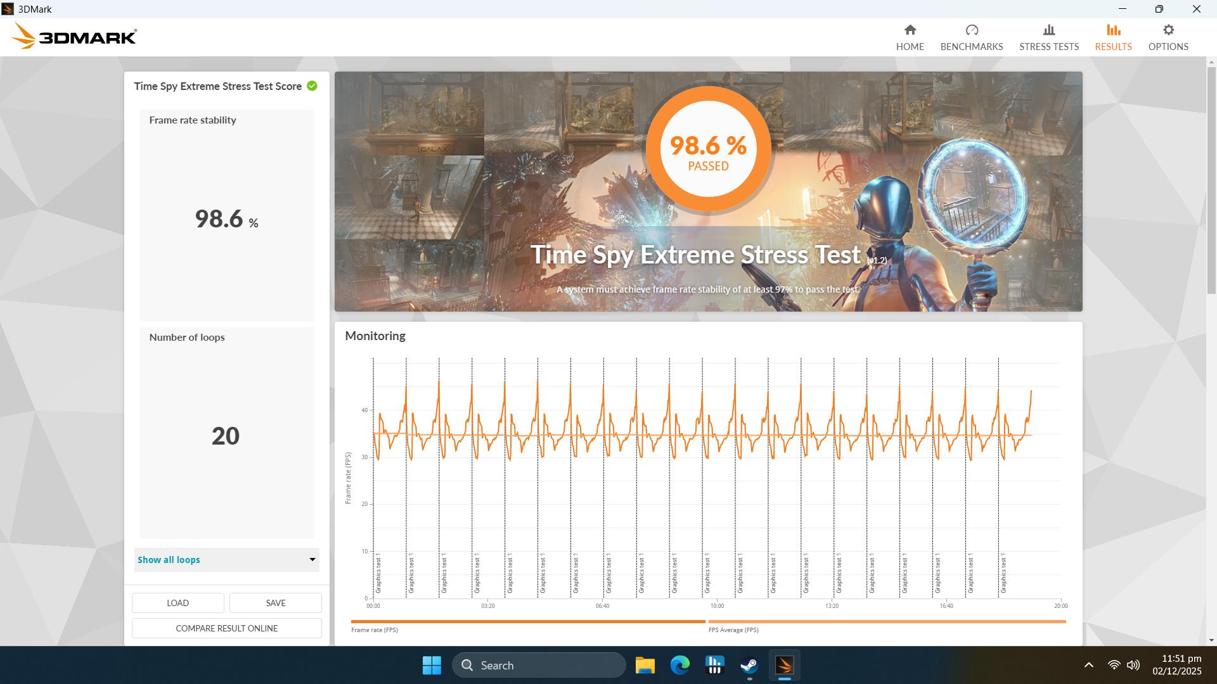1217x684 pixels.
Task: Select the Benchmarks section
Action: point(971,36)
